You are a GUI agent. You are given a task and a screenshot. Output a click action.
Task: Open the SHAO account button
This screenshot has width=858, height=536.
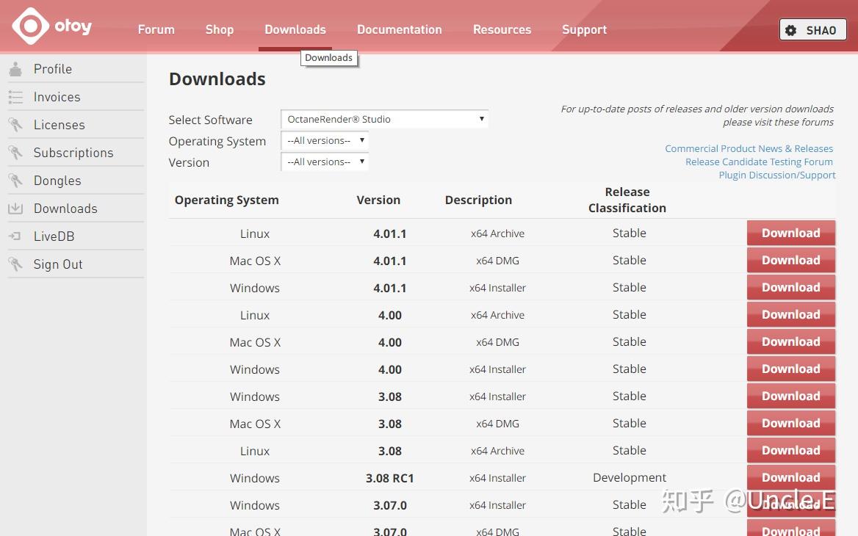[812, 30]
